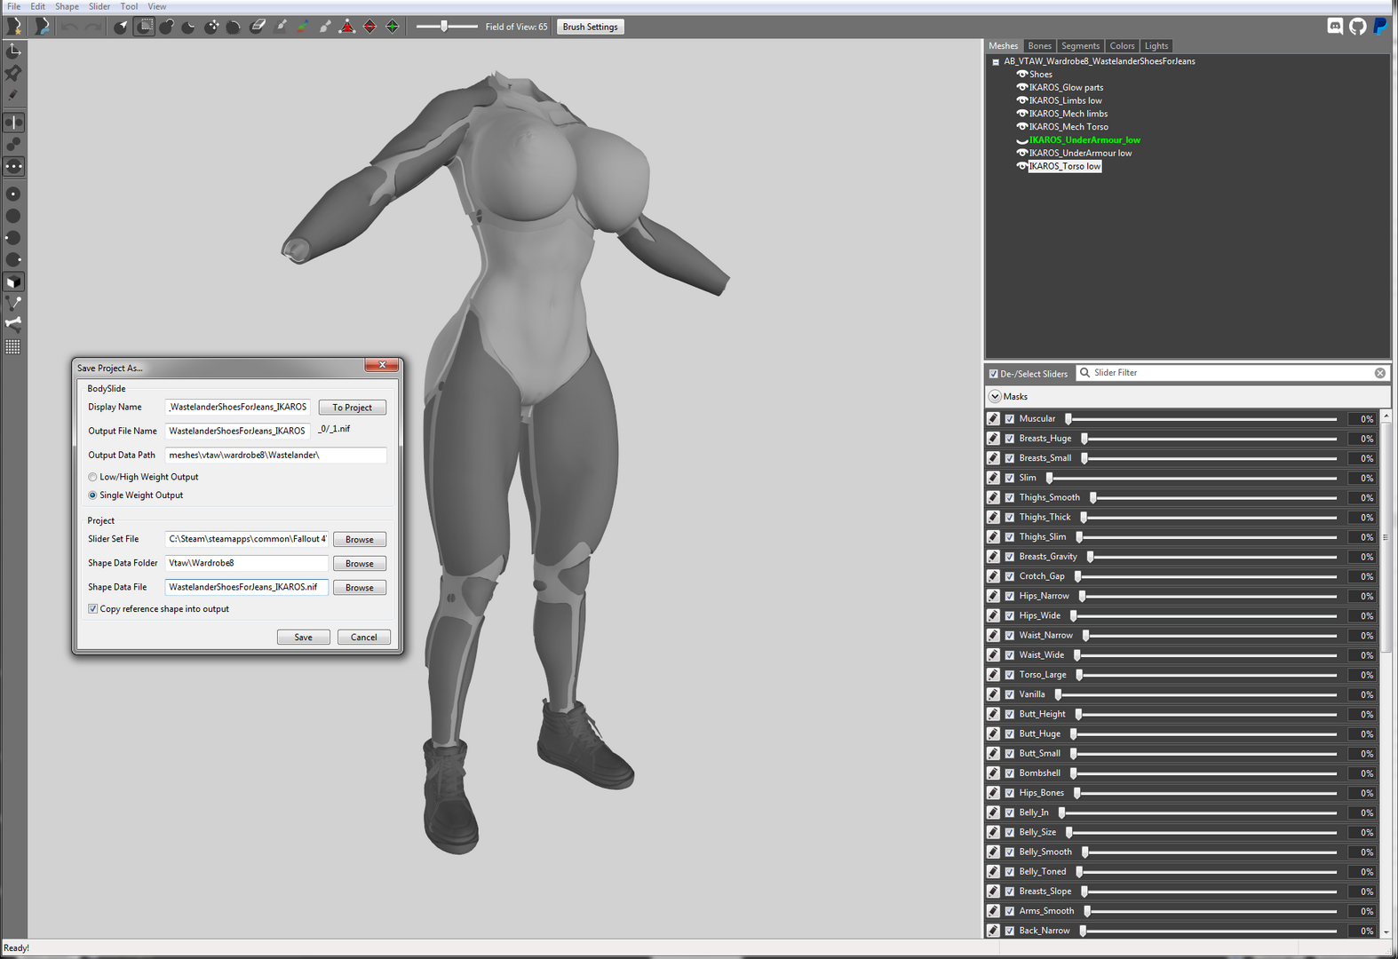Select the Inflate brush tool
The image size is (1398, 959).
167,27
